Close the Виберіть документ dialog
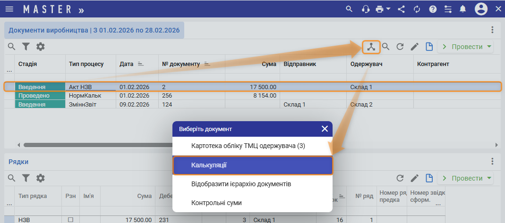505x223 pixels. click(325, 129)
